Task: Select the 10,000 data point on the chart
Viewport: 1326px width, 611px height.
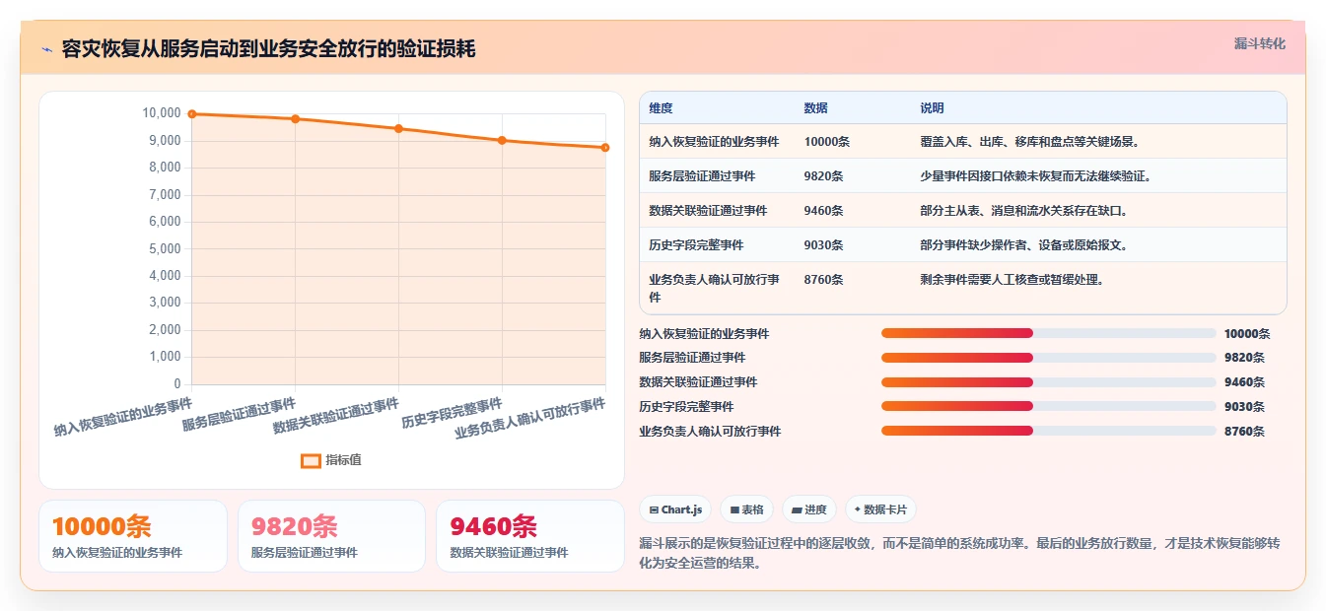Action: click(x=192, y=114)
